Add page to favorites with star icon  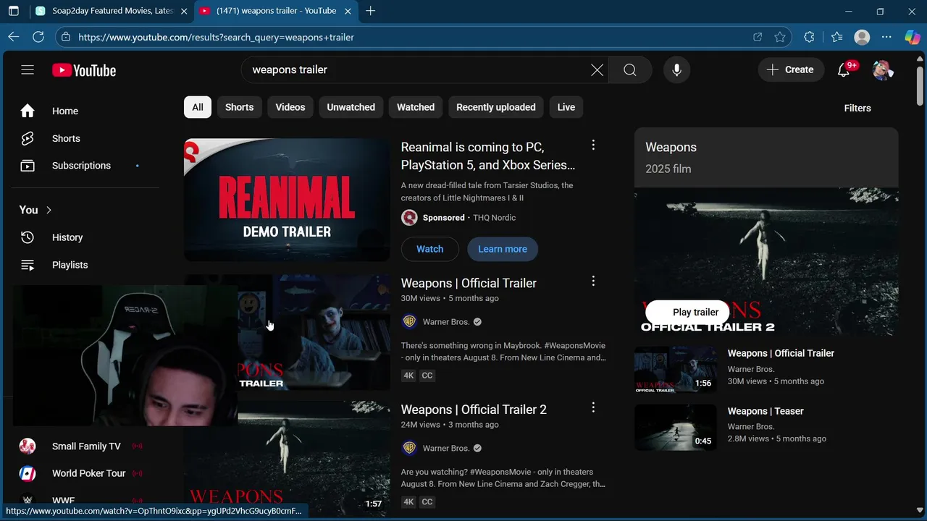(780, 37)
